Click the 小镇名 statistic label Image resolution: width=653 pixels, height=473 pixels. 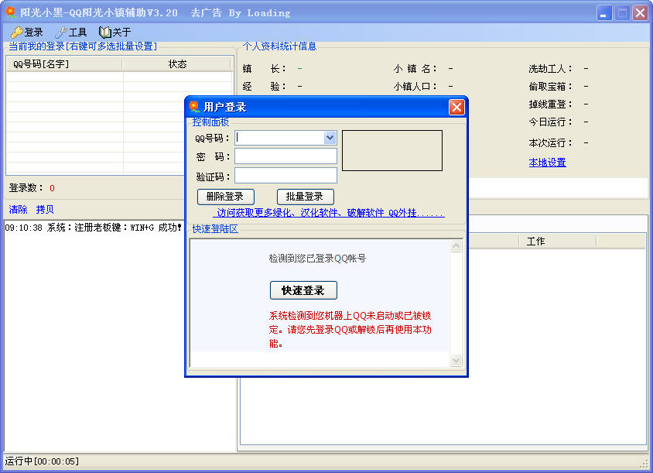pos(415,69)
